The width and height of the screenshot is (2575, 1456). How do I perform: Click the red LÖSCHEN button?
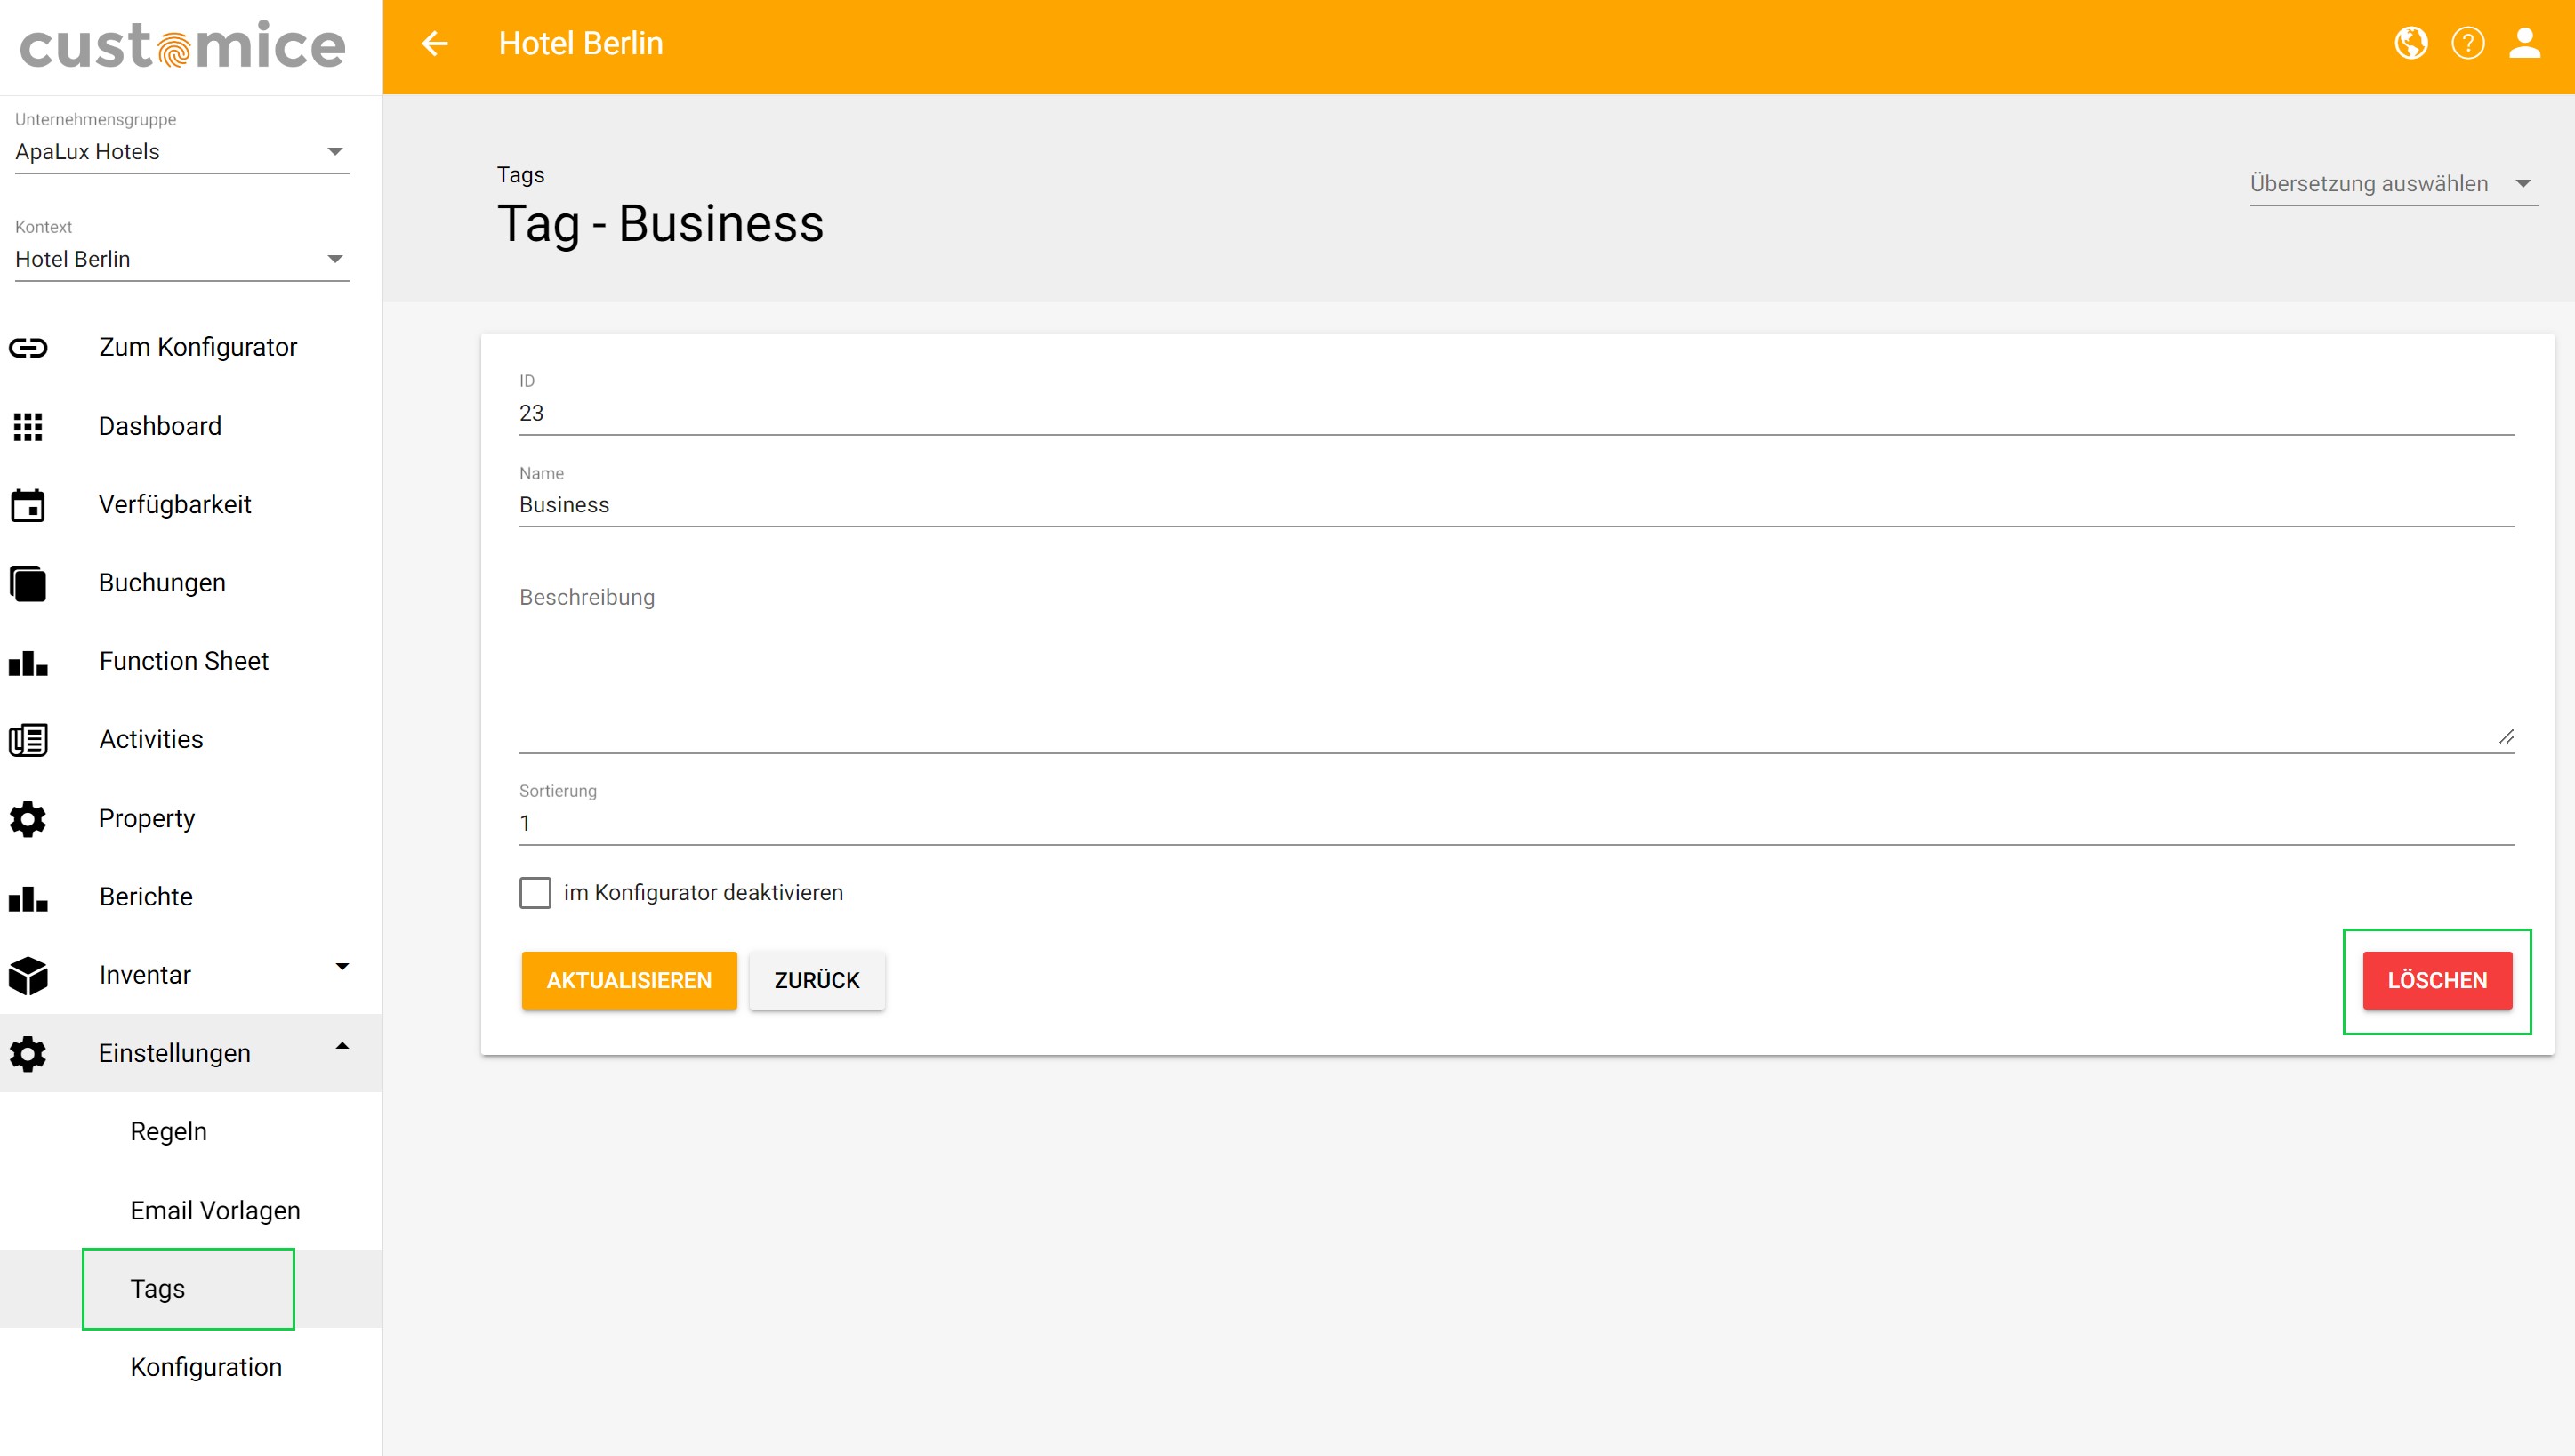[x=2437, y=981]
